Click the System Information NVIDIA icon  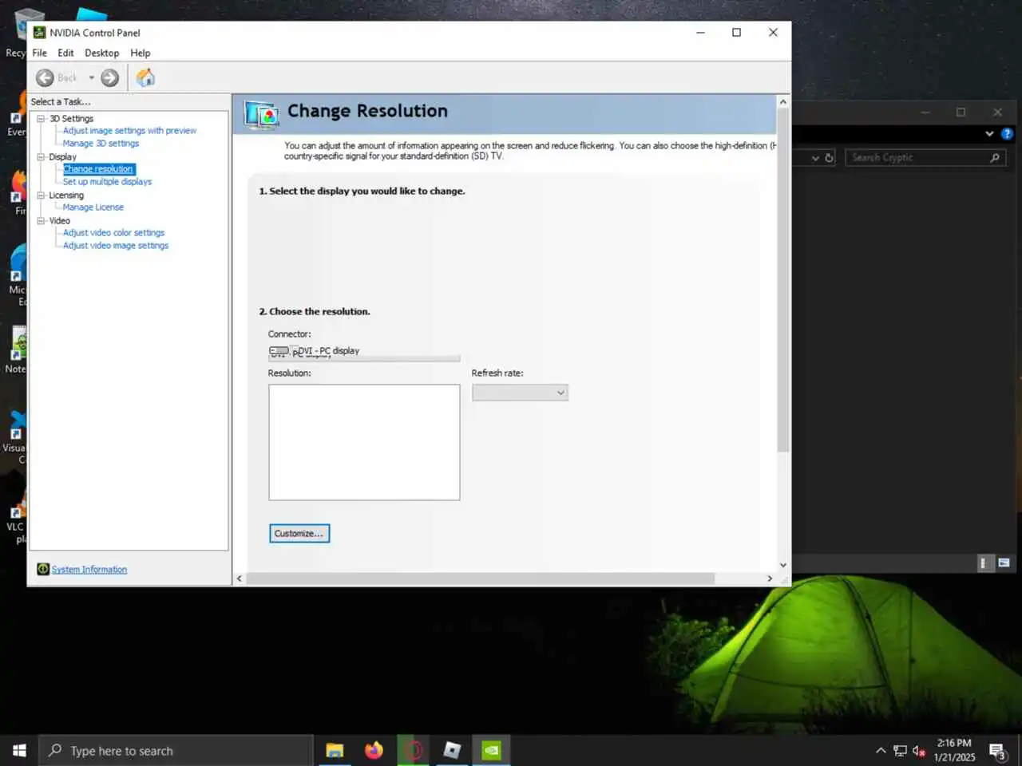click(x=43, y=569)
